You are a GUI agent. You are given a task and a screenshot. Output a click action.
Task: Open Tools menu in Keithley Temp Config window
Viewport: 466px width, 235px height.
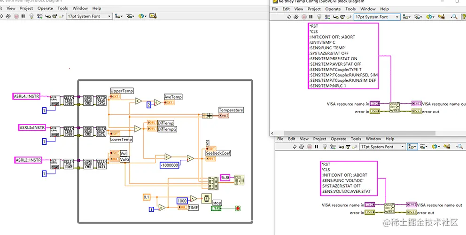350,9
